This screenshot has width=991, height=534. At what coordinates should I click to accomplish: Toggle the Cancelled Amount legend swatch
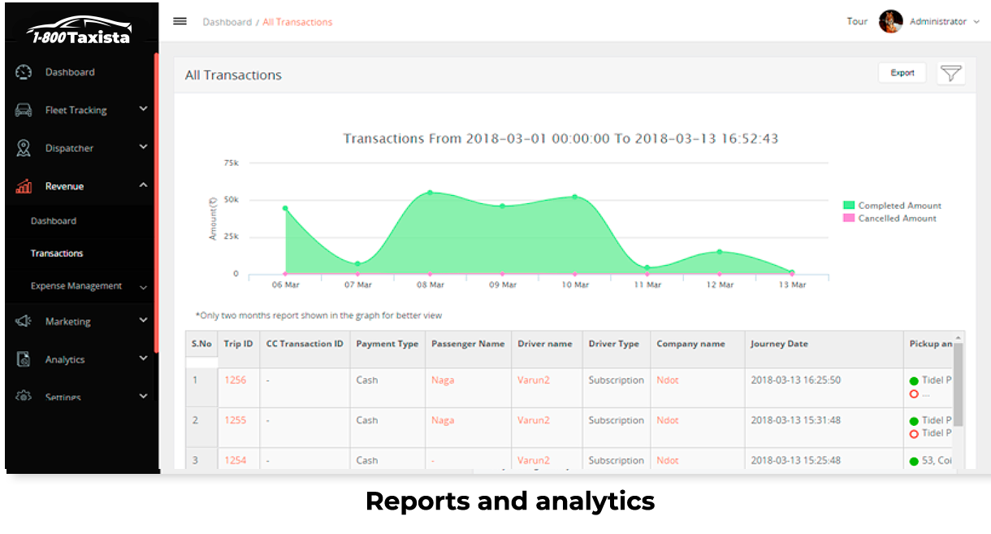(x=849, y=219)
